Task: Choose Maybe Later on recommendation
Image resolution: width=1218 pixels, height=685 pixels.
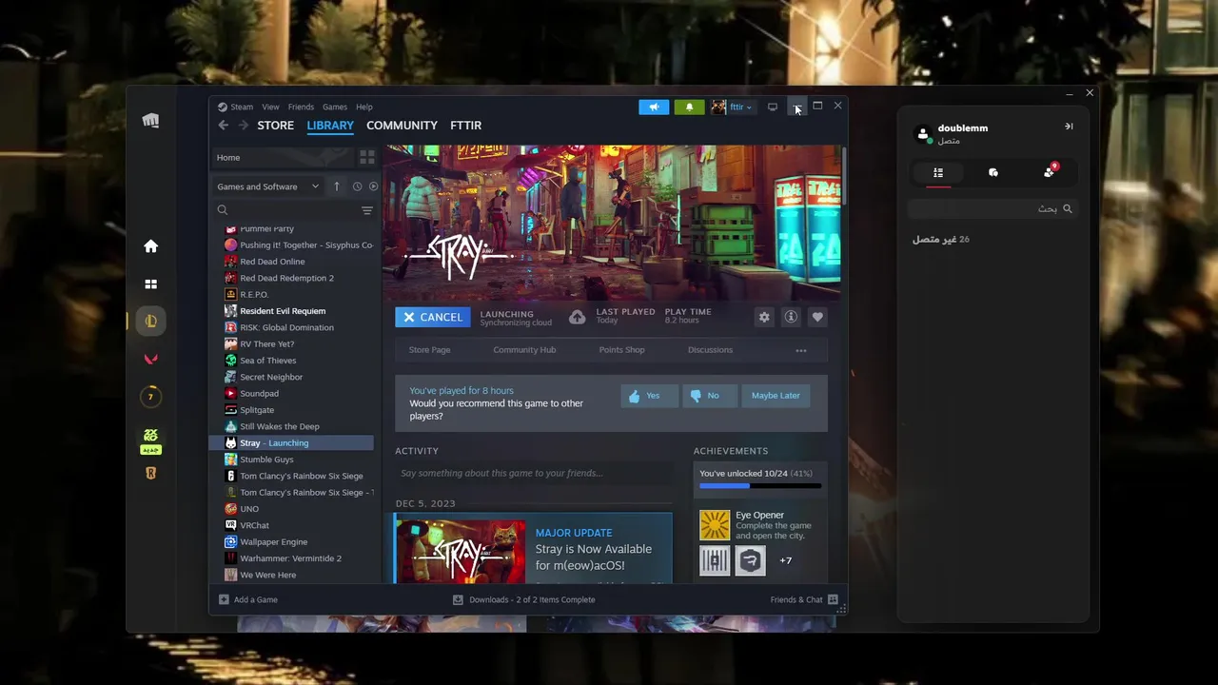Action: (x=776, y=396)
